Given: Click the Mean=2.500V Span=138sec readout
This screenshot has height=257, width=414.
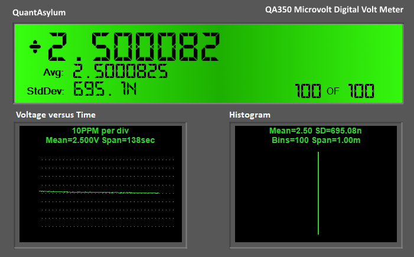Looking at the screenshot, I should 100,140.
